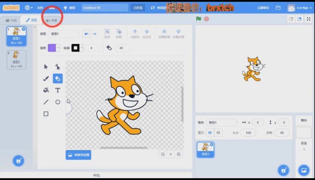This screenshot has width=315, height=180.
Task: Select the arrow Select tool
Action: [46, 67]
